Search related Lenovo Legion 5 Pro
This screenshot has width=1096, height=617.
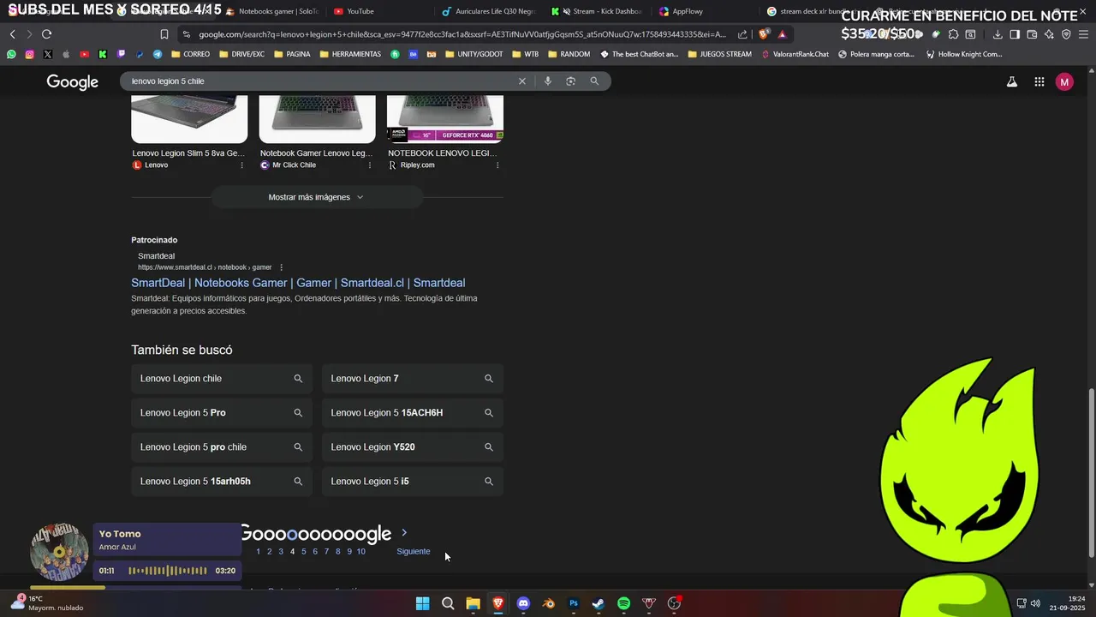click(222, 413)
